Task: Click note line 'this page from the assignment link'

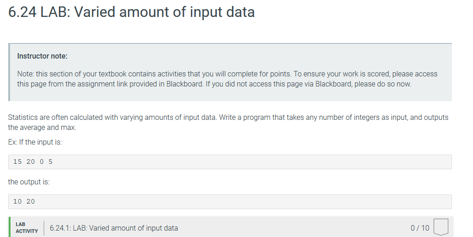Action: 214,84
